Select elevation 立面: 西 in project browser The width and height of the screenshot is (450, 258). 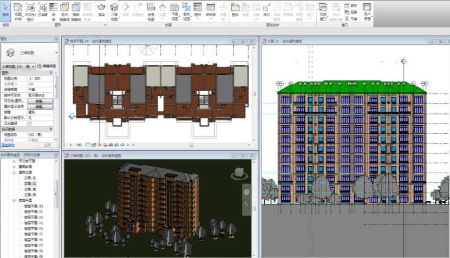point(30,195)
